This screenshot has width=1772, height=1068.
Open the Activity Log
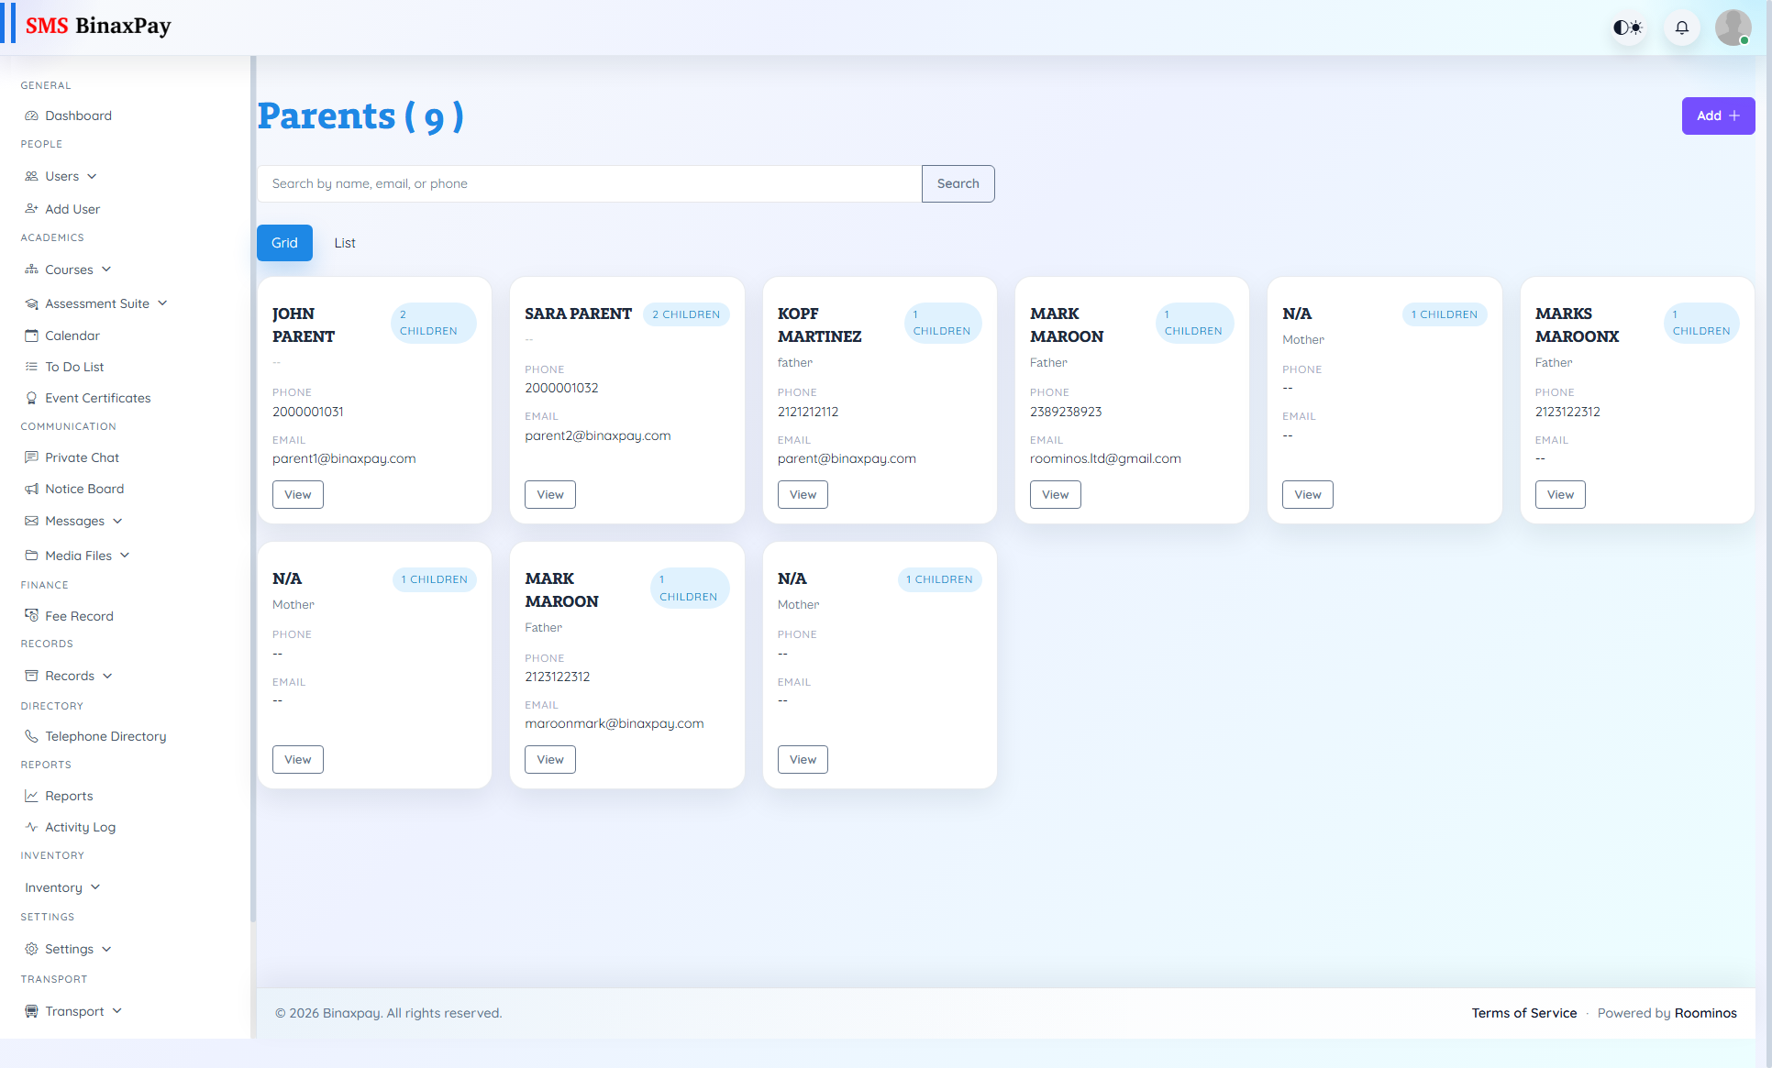pos(80,827)
